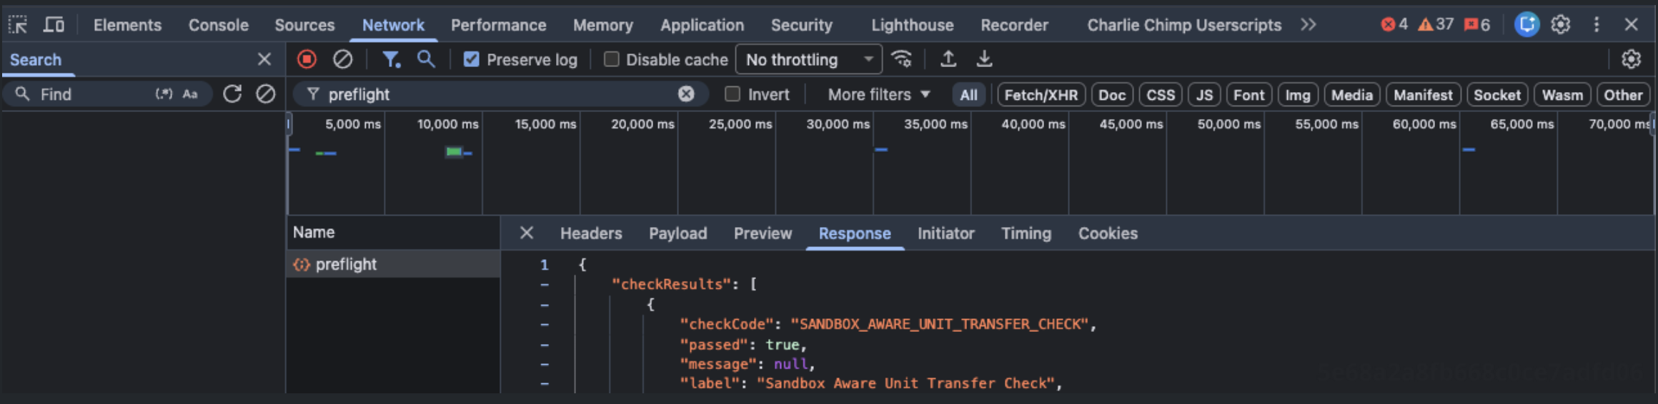
Task: Toggle the device toolbar icon
Action: [54, 25]
